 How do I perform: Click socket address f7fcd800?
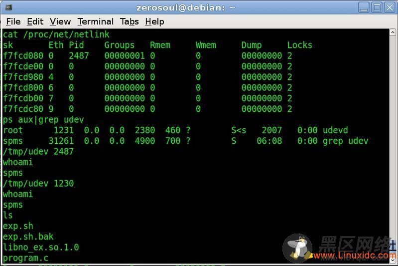[x=23, y=88]
